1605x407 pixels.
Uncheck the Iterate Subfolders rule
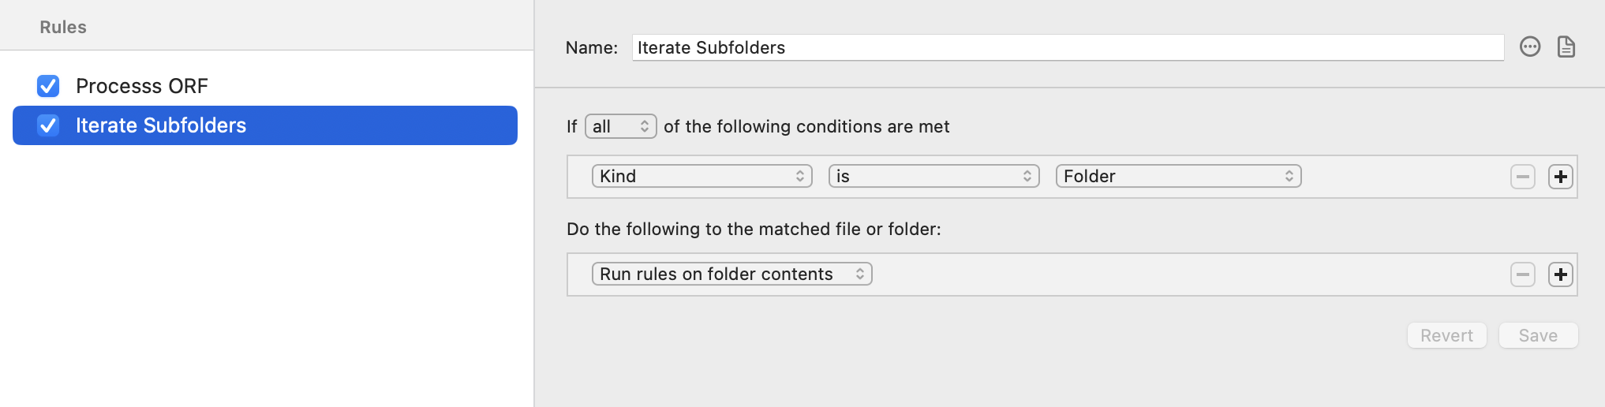coord(48,125)
